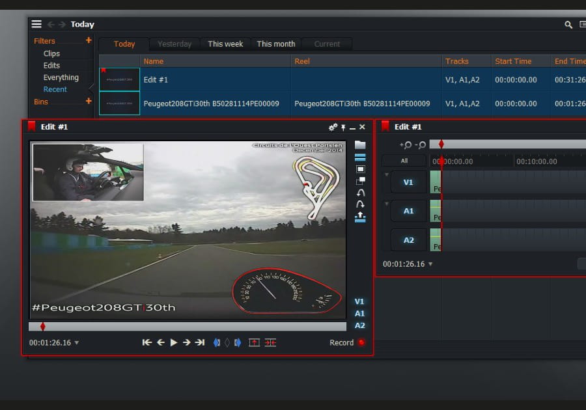This screenshot has height=410, width=586.
Task: Set the mark out point
Action: coord(237,342)
